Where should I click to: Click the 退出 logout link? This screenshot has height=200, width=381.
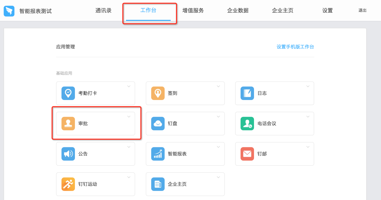362,10
